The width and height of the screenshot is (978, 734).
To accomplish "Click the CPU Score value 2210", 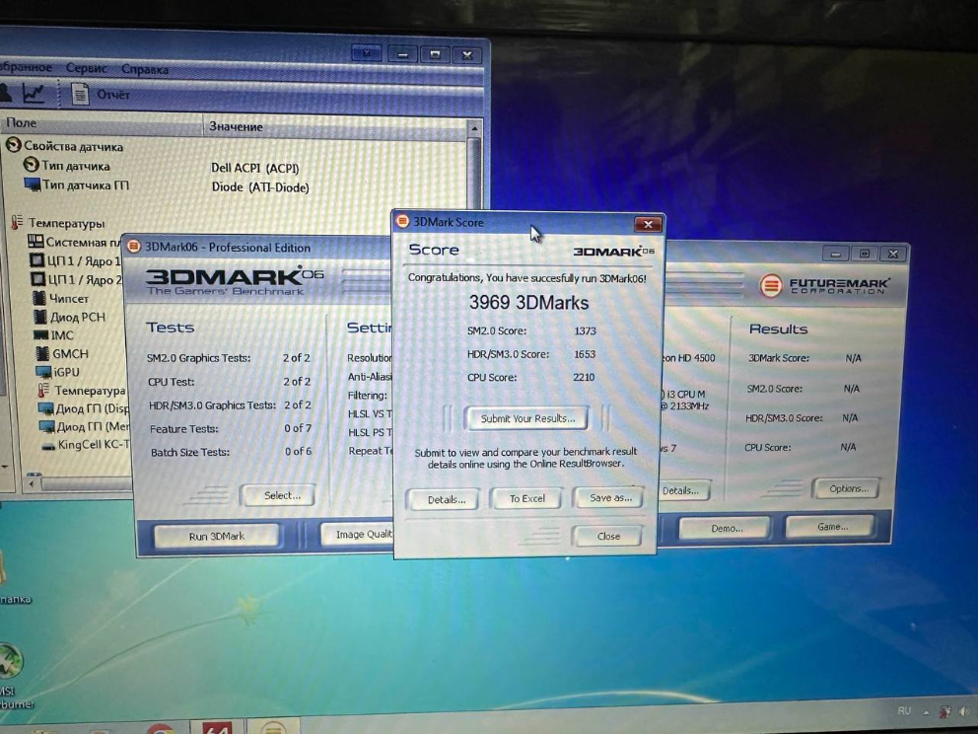I will [584, 377].
